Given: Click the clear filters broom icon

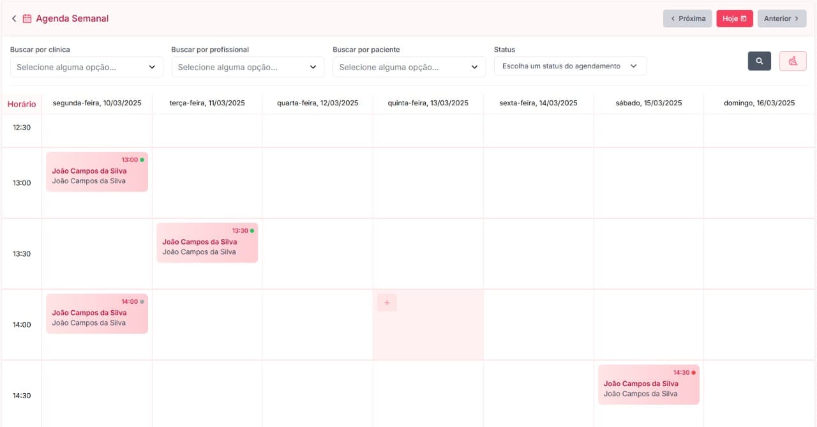Looking at the screenshot, I should coord(793,61).
